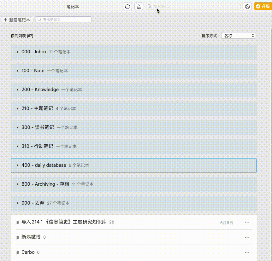The image size is (272, 261).
Task: Click the orange upgrade button
Action: tap(263, 6)
